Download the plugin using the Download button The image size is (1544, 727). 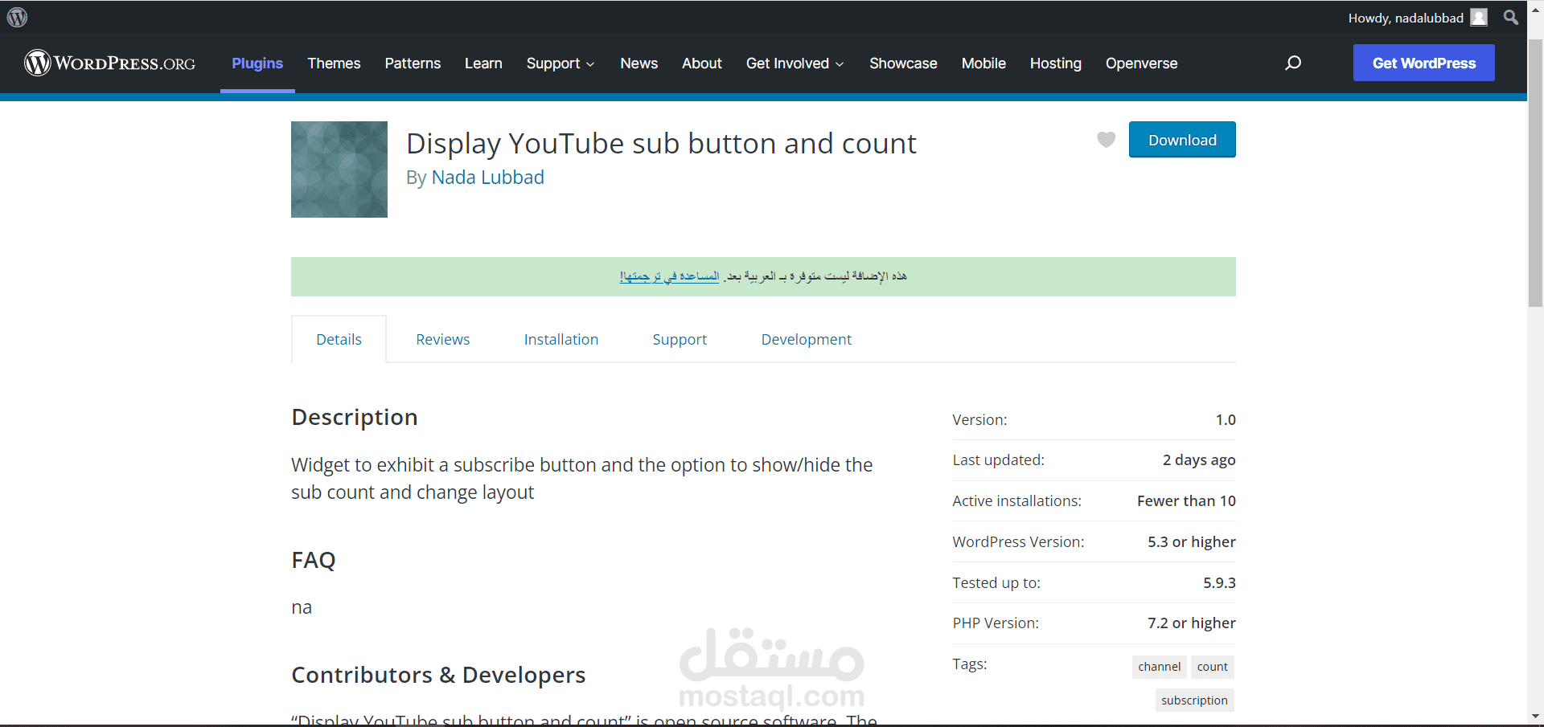(1182, 139)
